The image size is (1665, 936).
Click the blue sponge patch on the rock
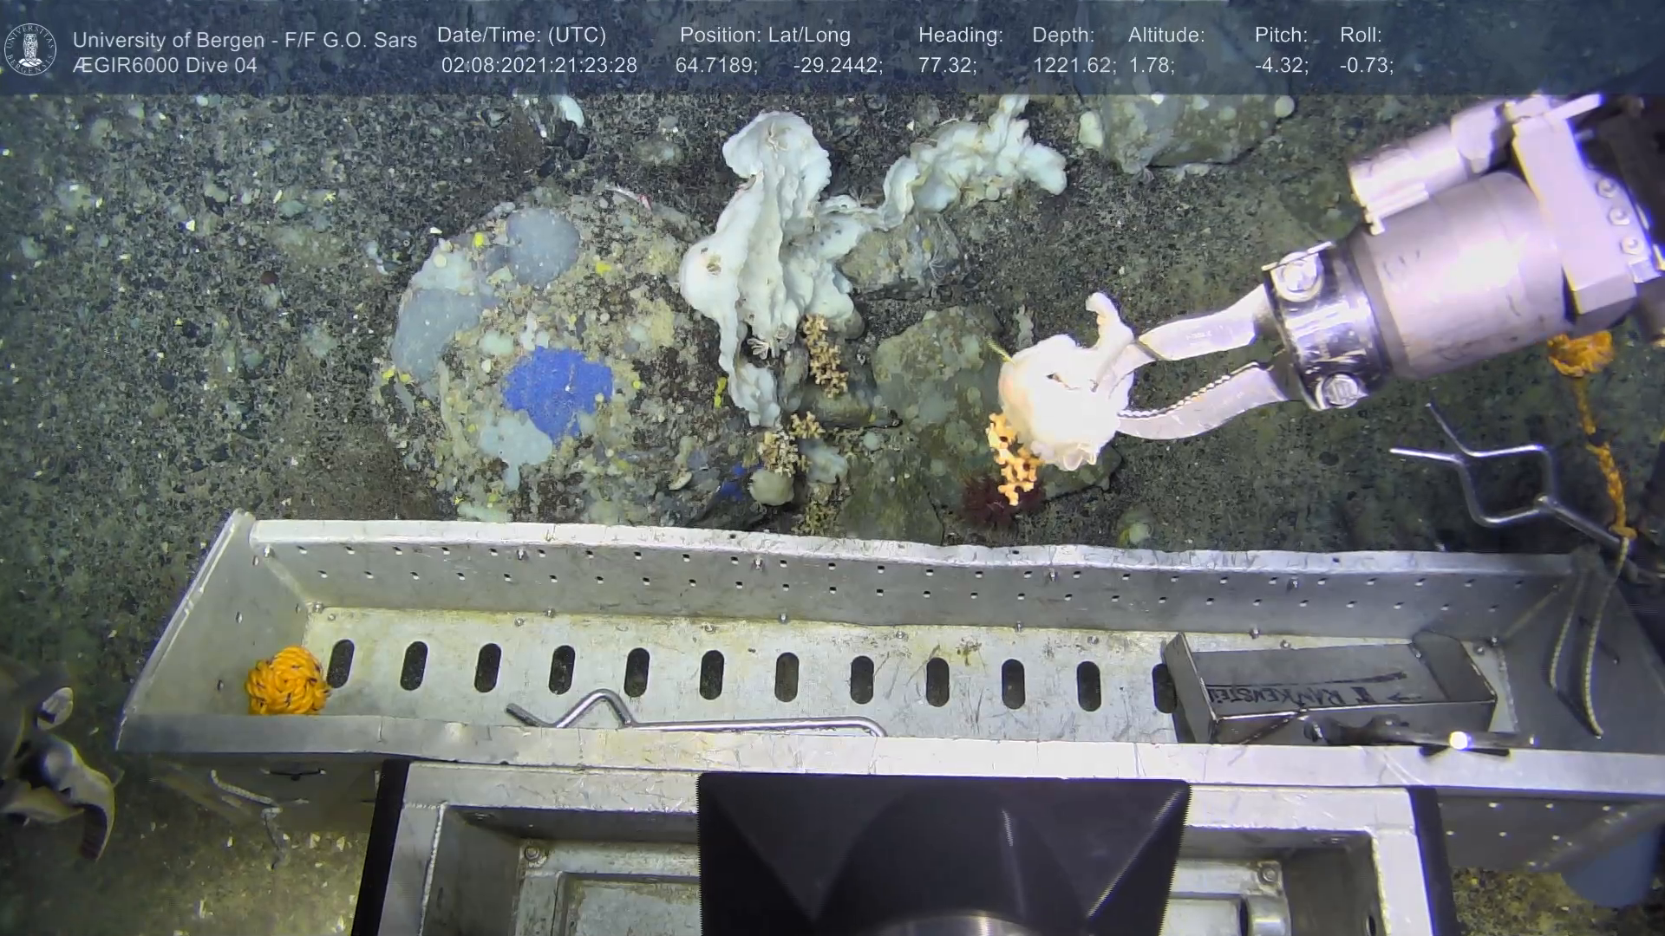click(557, 391)
